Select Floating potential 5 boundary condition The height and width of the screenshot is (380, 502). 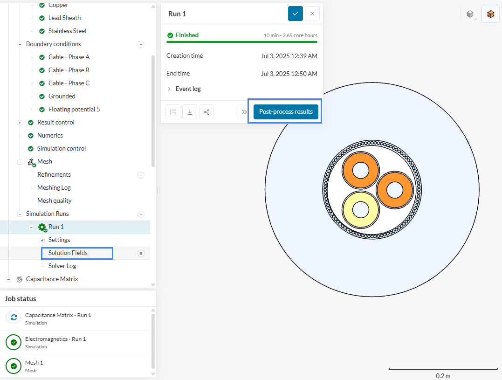click(x=74, y=109)
